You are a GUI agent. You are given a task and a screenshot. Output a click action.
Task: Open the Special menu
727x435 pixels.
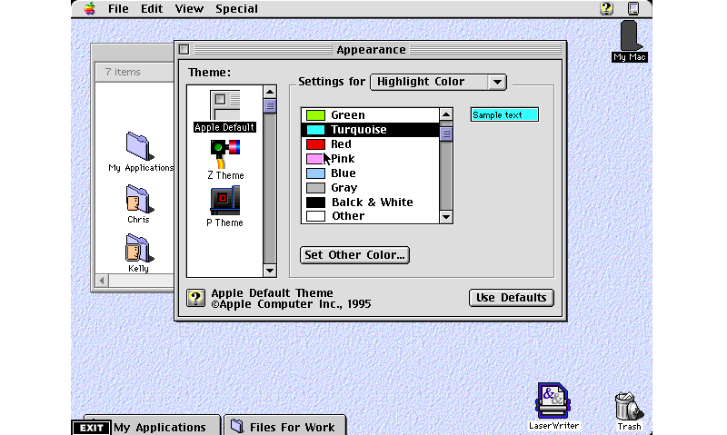coord(236,9)
